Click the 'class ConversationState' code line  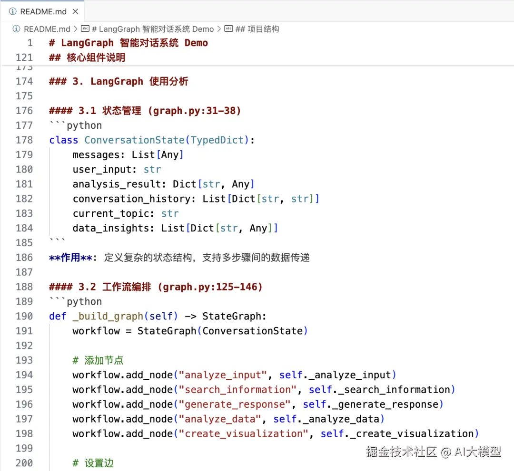(152, 140)
